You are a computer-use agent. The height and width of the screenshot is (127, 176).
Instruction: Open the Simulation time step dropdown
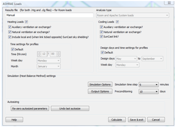(x=149, y=85)
